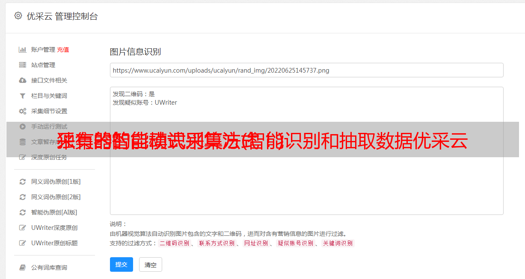Select the 网址识别 tag
The image size is (525, 279).
coord(256,243)
